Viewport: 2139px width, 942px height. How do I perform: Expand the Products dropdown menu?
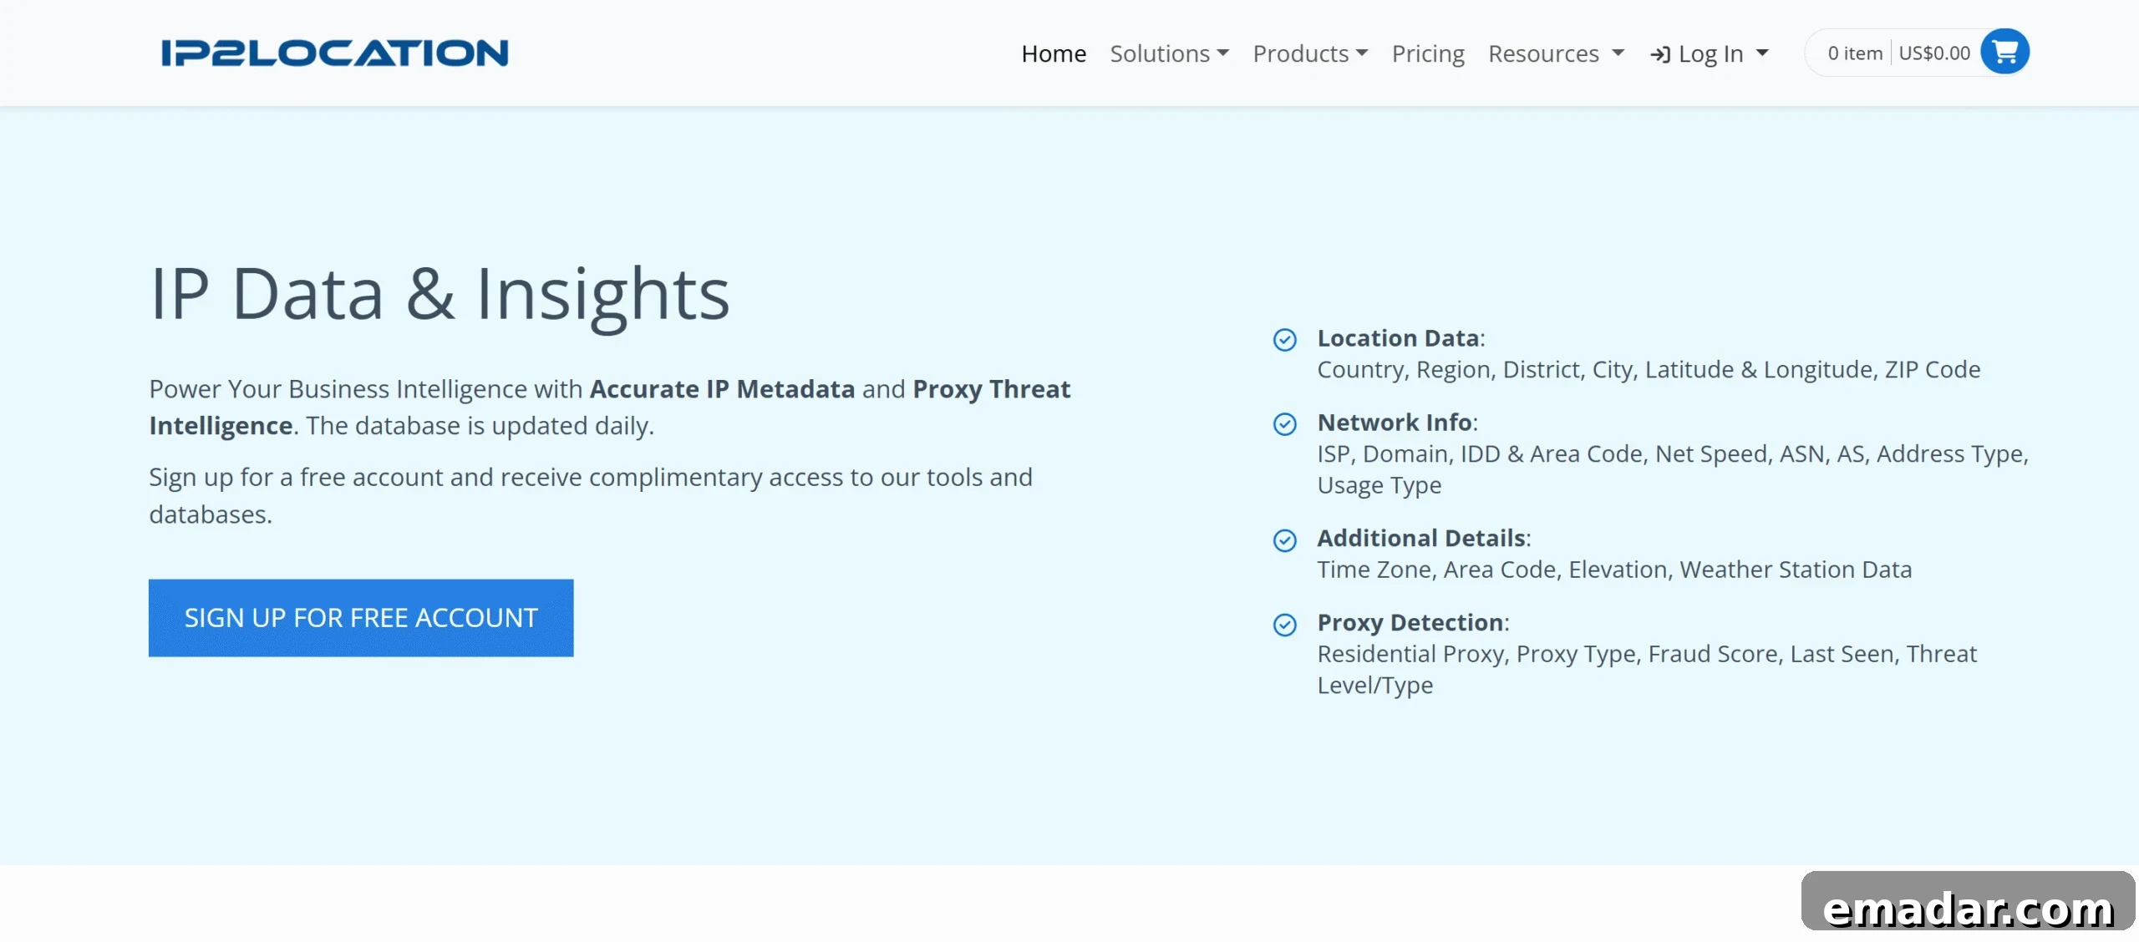coord(1310,53)
